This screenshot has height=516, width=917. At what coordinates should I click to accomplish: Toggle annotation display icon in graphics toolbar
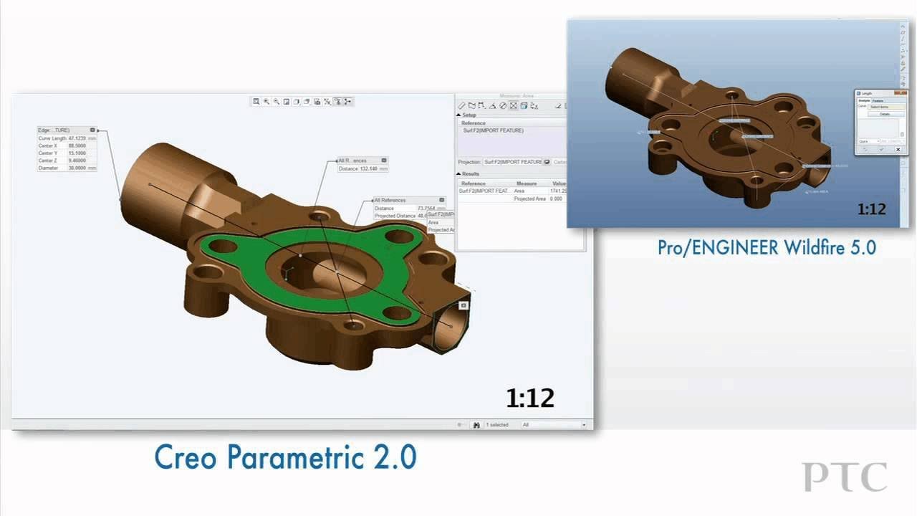[x=338, y=102]
